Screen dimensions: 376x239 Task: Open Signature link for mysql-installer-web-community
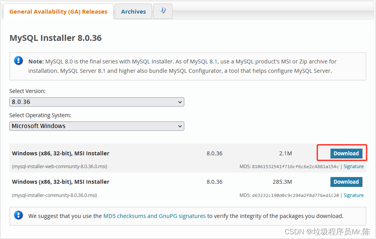point(353,167)
